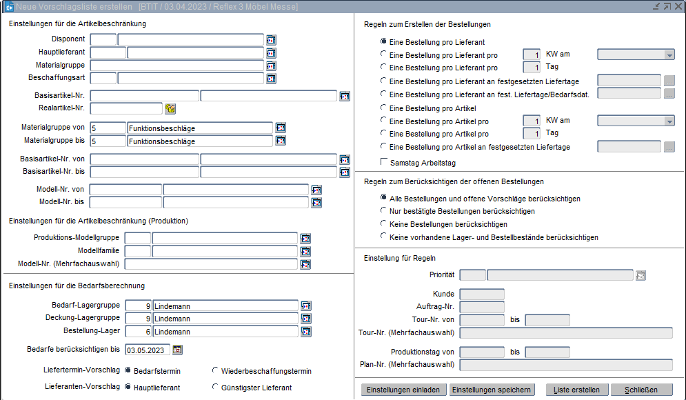Select 'Eine Bestellung pro Artikel' option

tap(384, 108)
